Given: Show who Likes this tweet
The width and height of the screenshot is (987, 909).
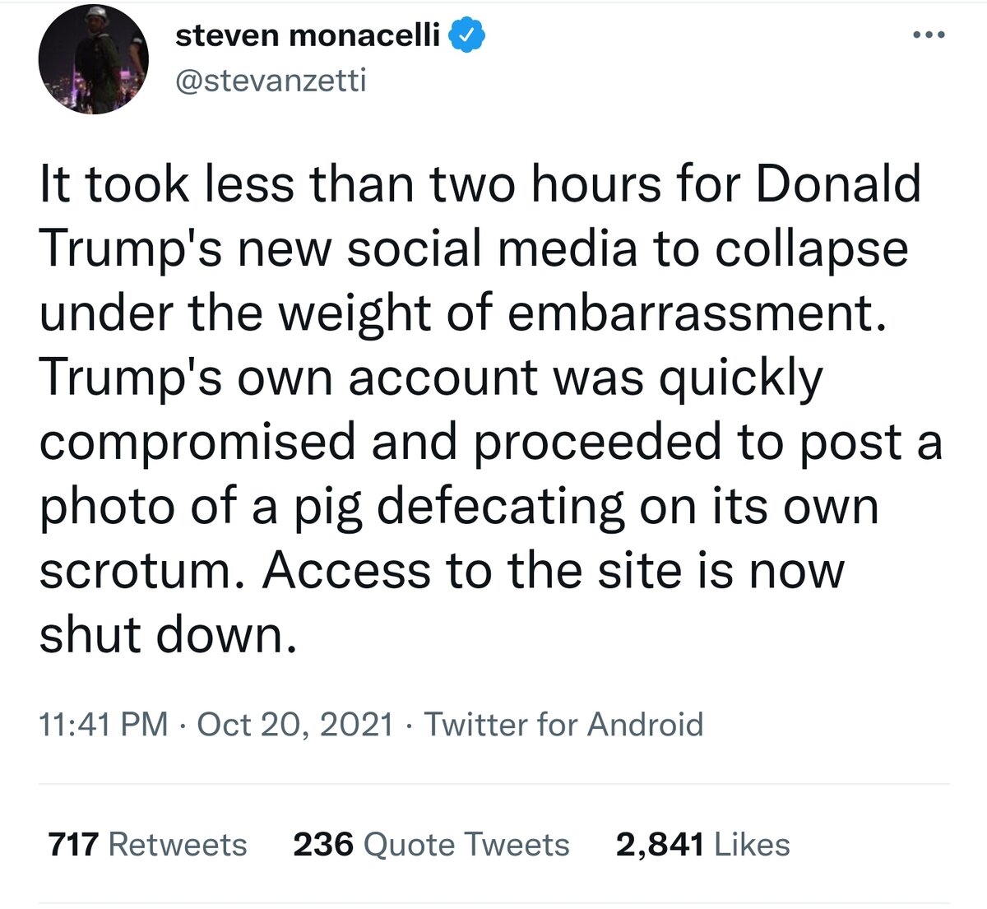Looking at the screenshot, I should (753, 845).
